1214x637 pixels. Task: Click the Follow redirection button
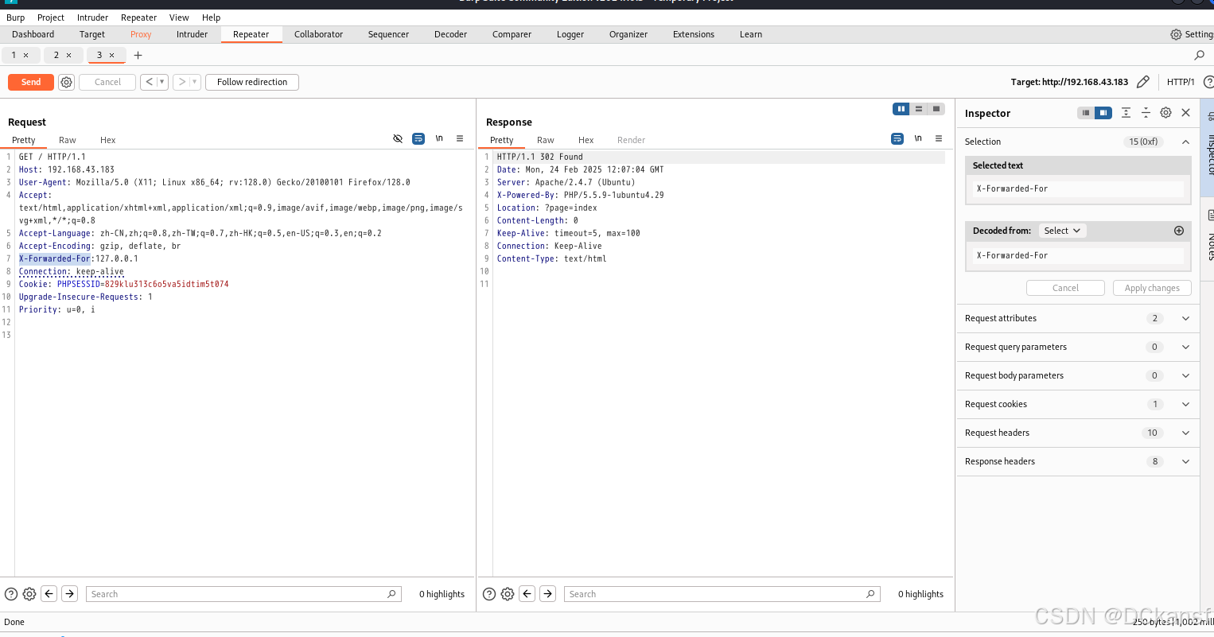[252, 82]
